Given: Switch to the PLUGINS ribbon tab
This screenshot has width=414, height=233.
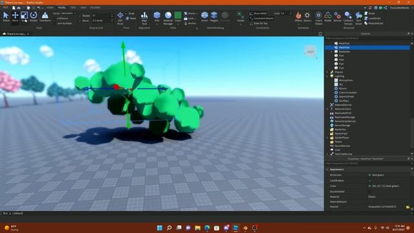Looking at the screenshot, I should (x=95, y=8).
